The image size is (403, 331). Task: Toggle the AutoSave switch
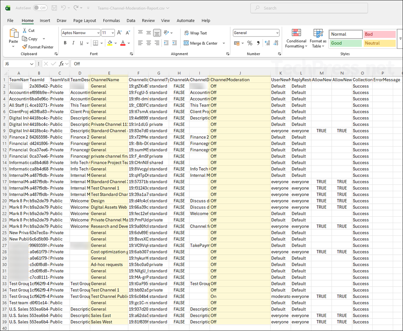[x=41, y=8]
